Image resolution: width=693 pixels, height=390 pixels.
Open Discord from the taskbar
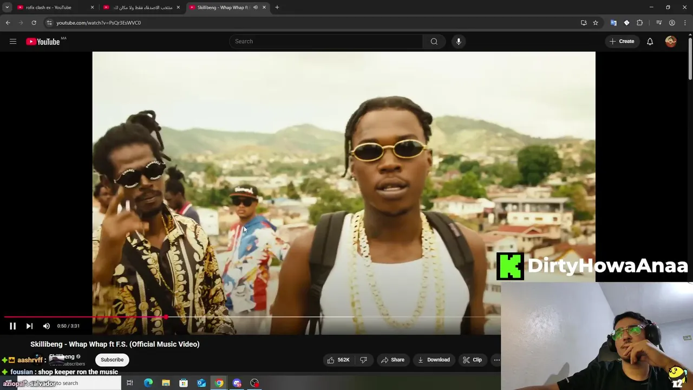point(237,383)
